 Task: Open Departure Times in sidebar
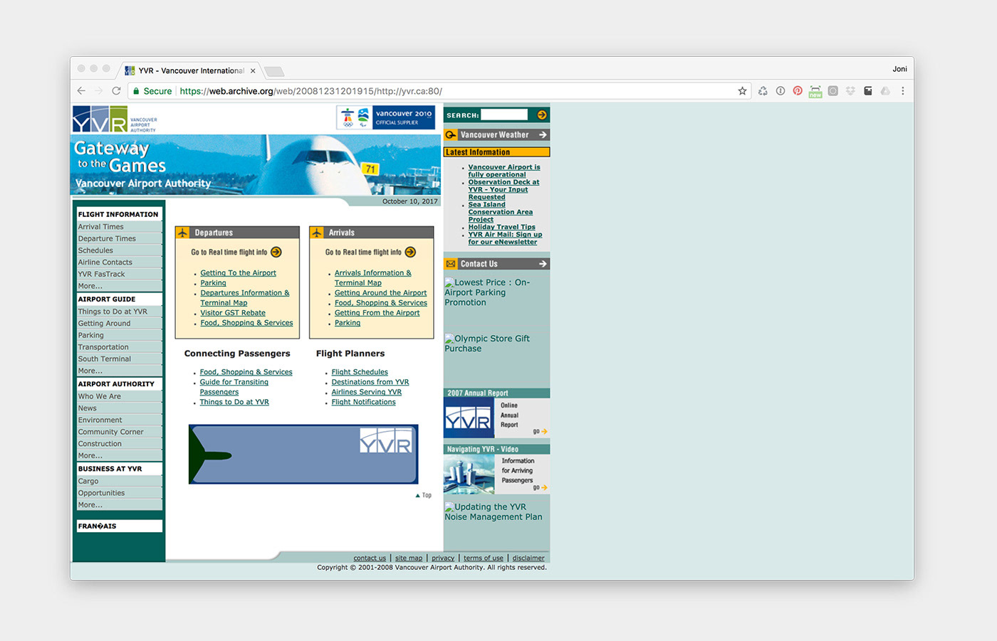pyautogui.click(x=107, y=238)
